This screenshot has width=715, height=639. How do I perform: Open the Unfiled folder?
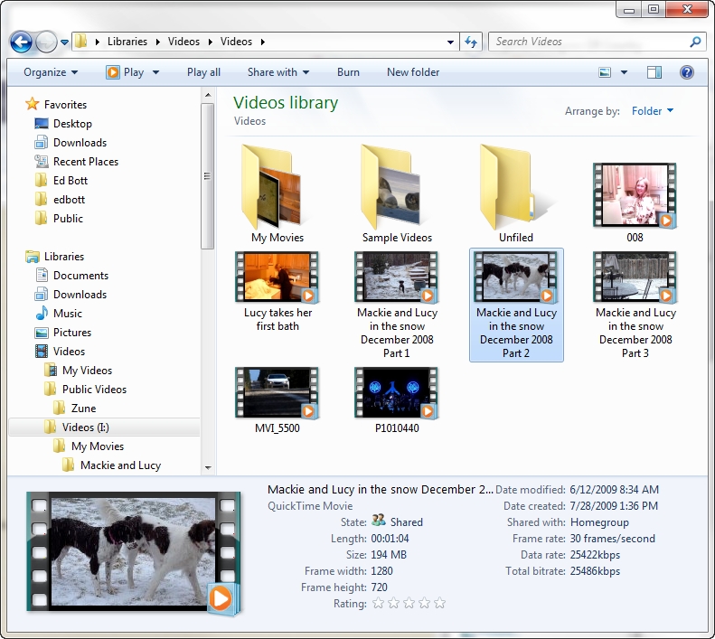[516, 190]
